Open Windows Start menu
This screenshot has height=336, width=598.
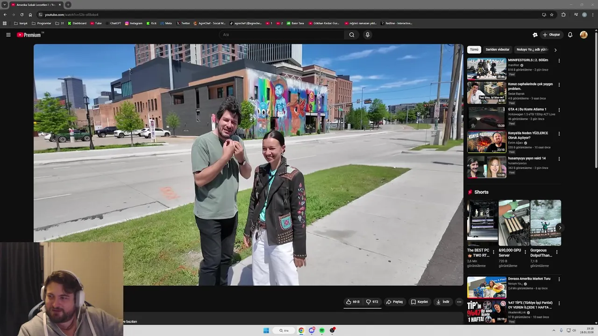click(x=266, y=330)
